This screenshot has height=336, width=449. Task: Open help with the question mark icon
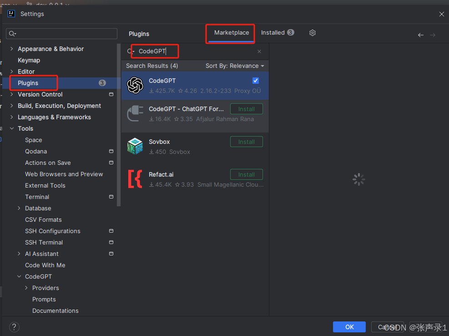point(14,327)
